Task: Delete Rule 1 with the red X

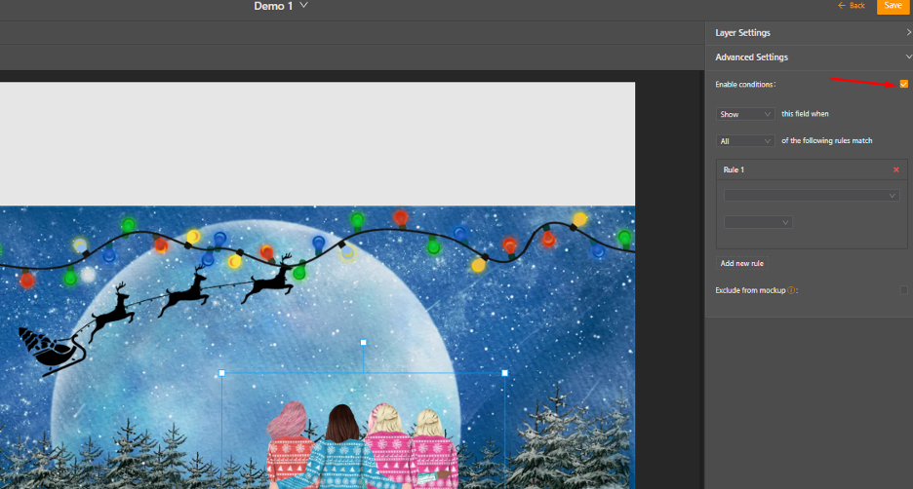Action: pos(896,169)
